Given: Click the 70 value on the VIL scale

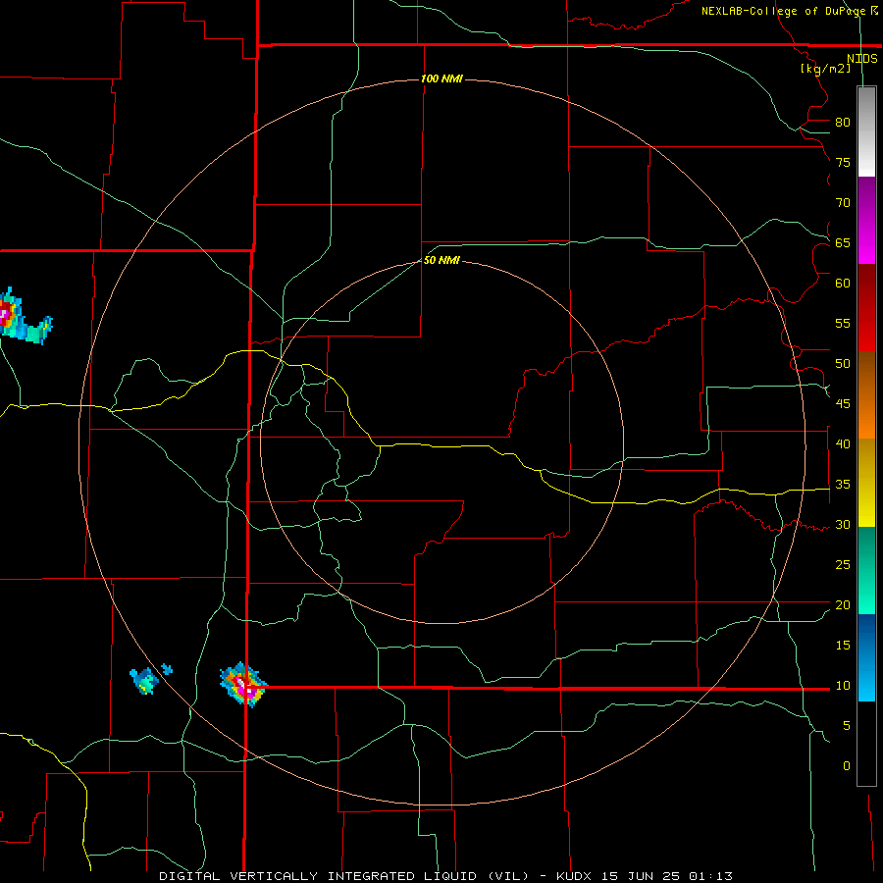Looking at the screenshot, I should 843,203.
